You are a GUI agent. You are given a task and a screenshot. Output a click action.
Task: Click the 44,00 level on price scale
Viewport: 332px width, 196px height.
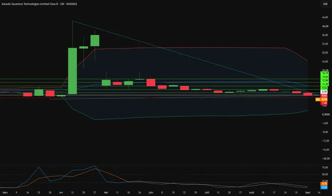325,17
